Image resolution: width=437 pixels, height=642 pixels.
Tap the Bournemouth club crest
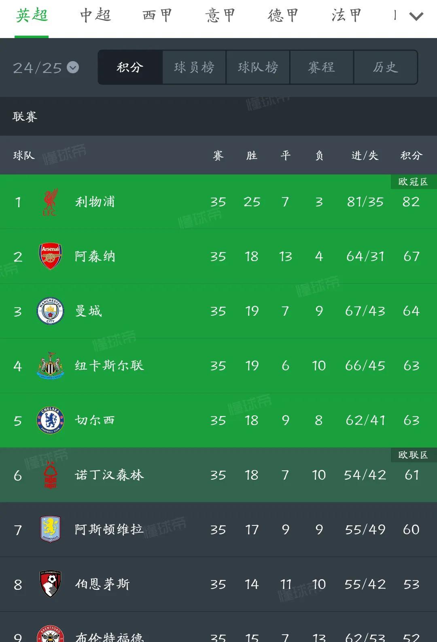point(50,584)
